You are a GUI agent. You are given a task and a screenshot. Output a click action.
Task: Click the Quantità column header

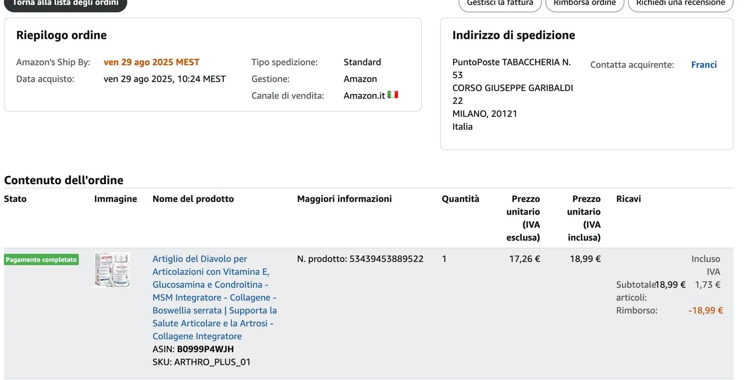(x=460, y=199)
